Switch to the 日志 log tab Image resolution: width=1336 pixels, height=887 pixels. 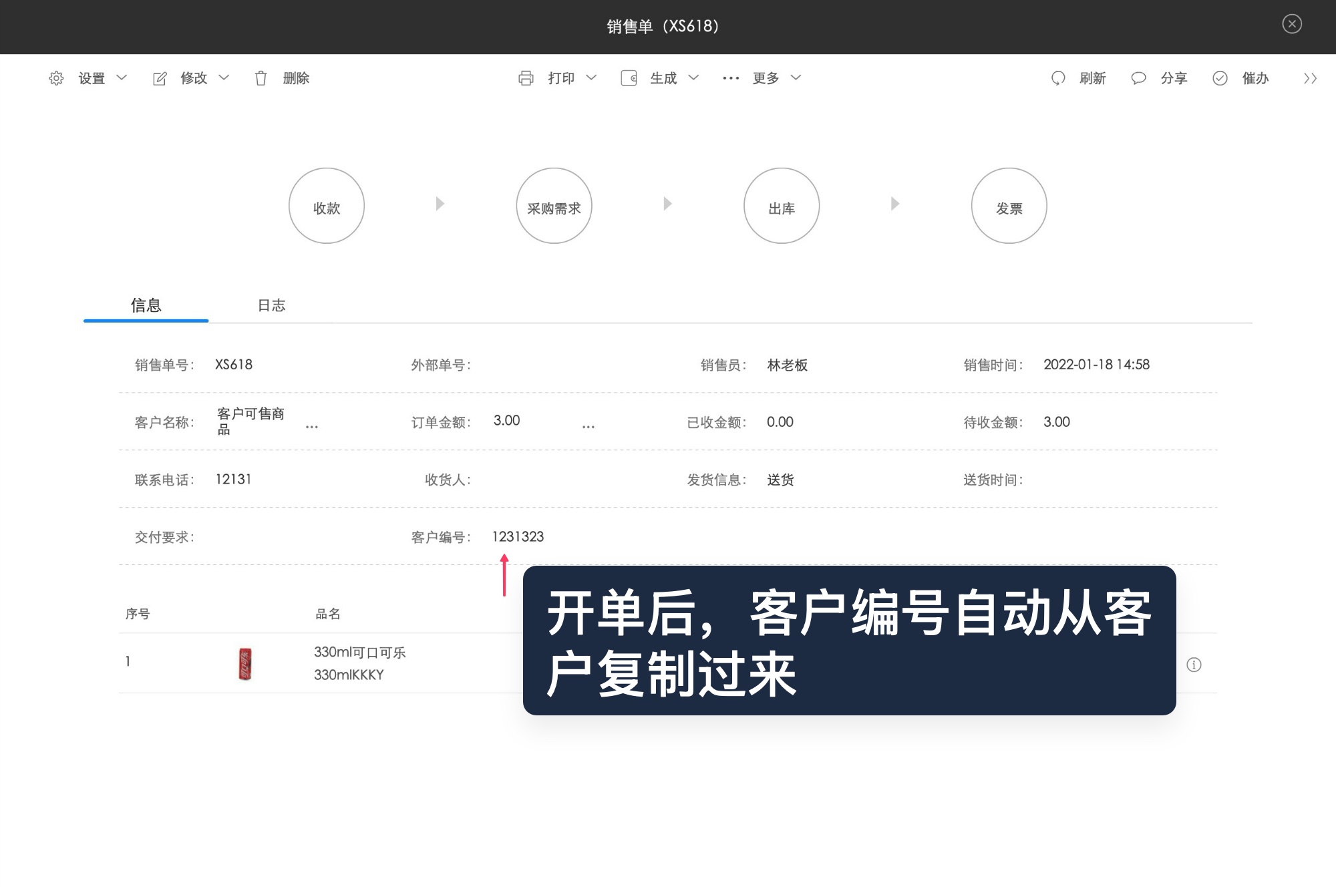coord(271,305)
